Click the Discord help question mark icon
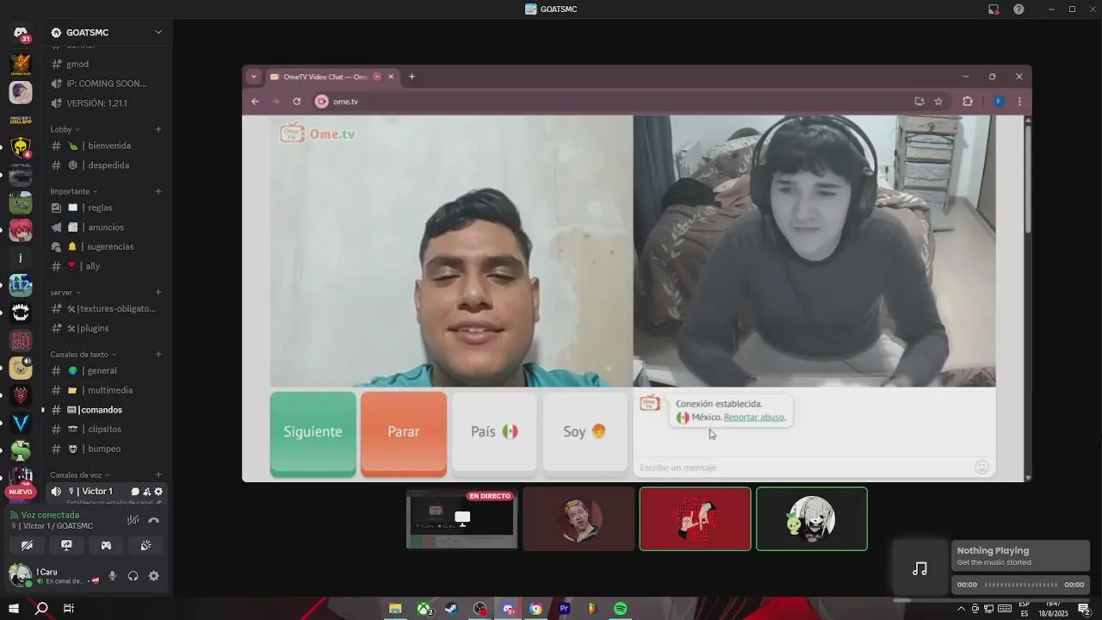The image size is (1102, 620). coord(1019,9)
